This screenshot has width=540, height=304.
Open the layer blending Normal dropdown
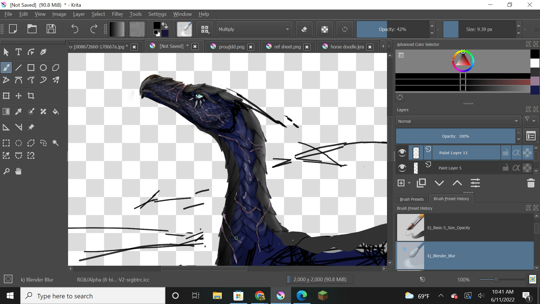458,121
